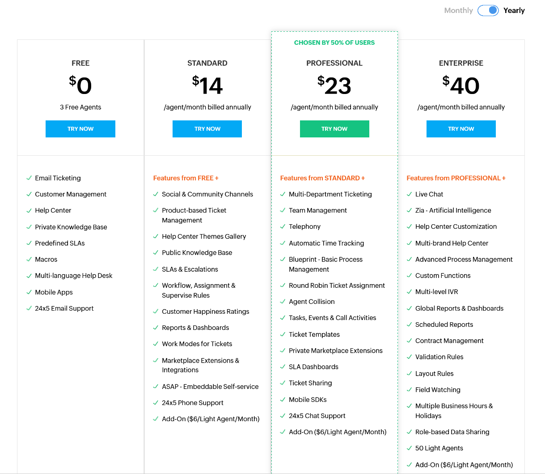Click the checkmark beside Reports & Dashboards
This screenshot has width=545, height=474.
[x=156, y=328]
